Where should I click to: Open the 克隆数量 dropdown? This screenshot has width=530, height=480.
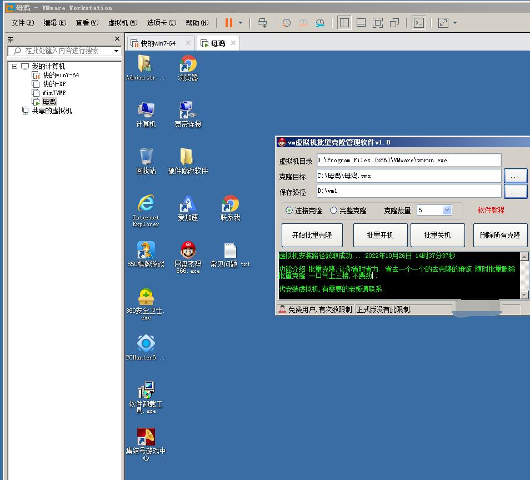447,210
